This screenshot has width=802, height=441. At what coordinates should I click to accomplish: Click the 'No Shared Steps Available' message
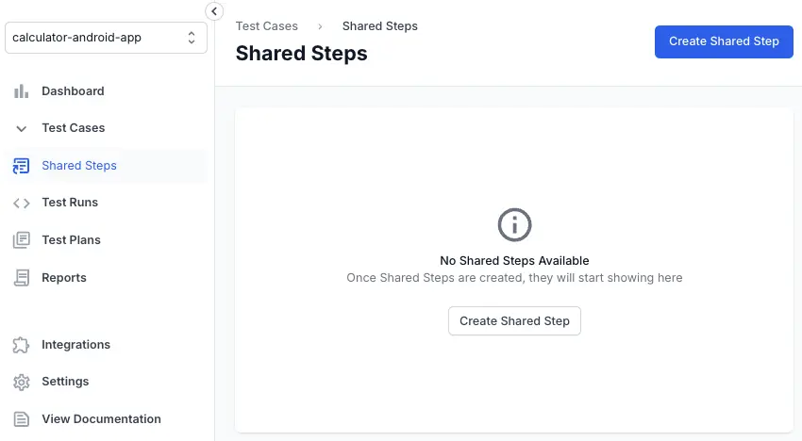[x=514, y=261]
